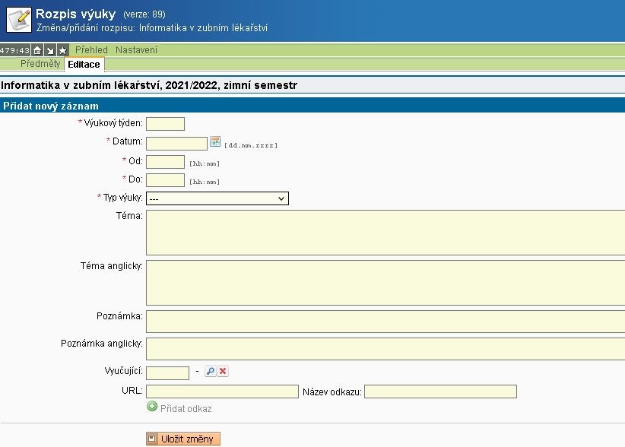Click the diagonal arrow icon beside home

(x=50, y=50)
